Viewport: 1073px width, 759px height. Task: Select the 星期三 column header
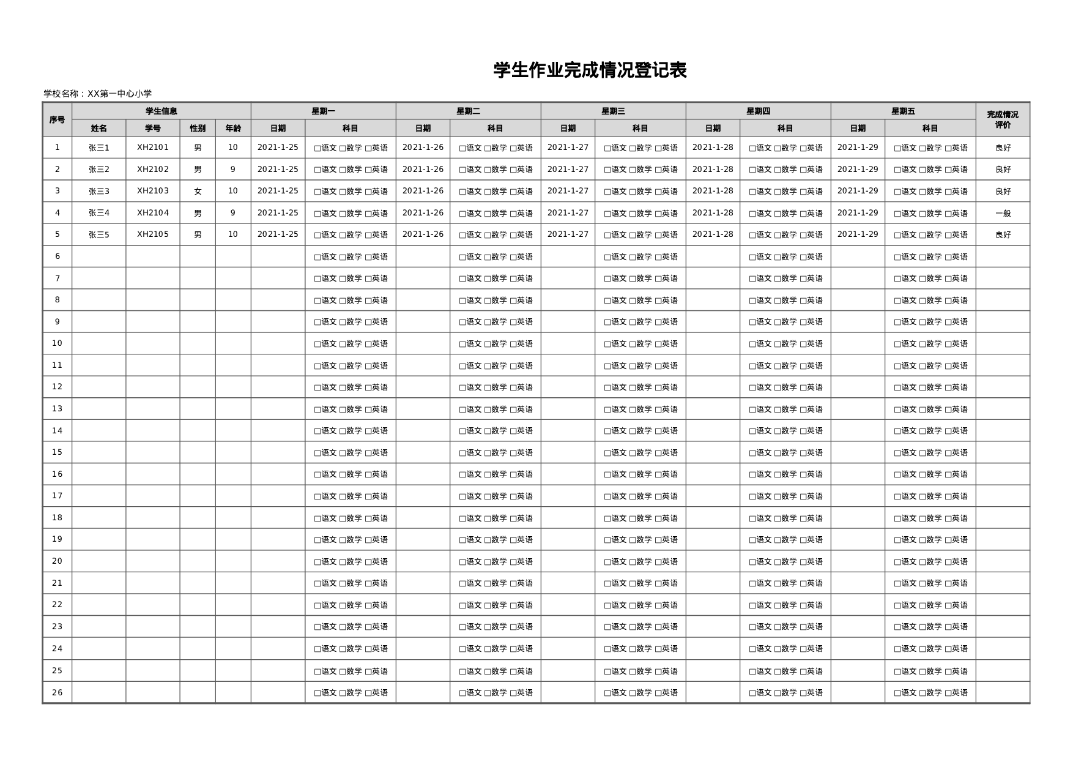pos(612,111)
